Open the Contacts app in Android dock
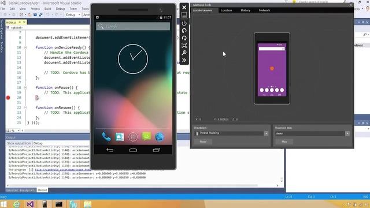Screen dimensions: 370x208 [x=120, y=137]
